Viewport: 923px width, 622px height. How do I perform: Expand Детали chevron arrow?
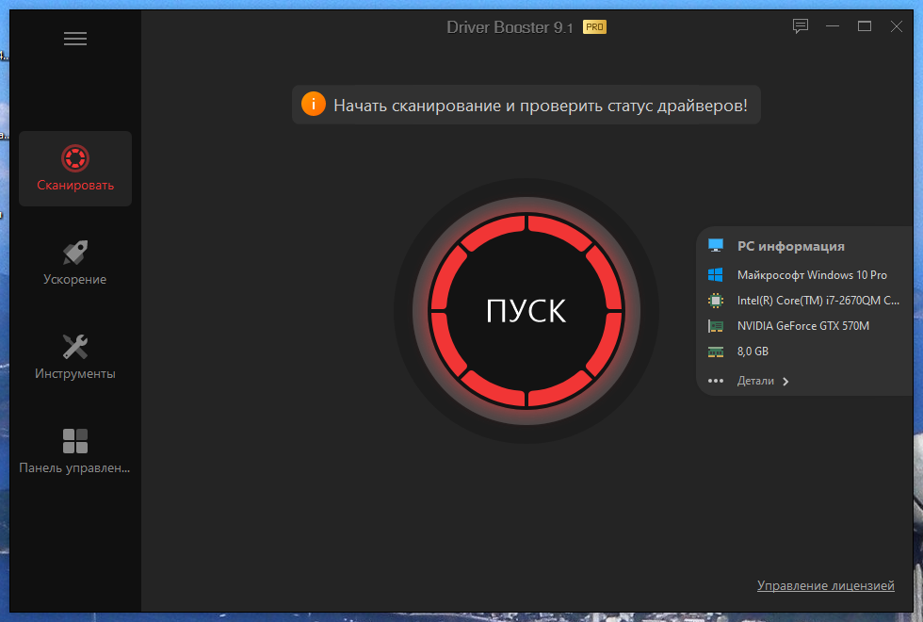[785, 382]
